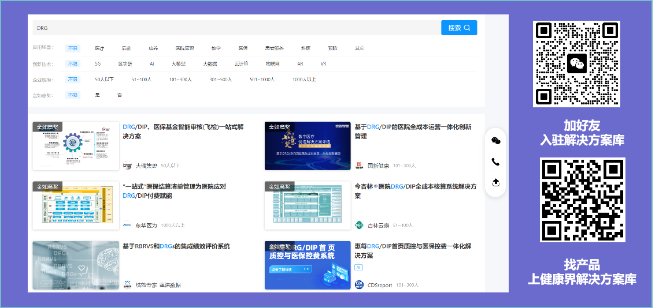
Task: Open 今杏林医院DRG/DIP全成本核算 solution title
Action: click(416, 191)
